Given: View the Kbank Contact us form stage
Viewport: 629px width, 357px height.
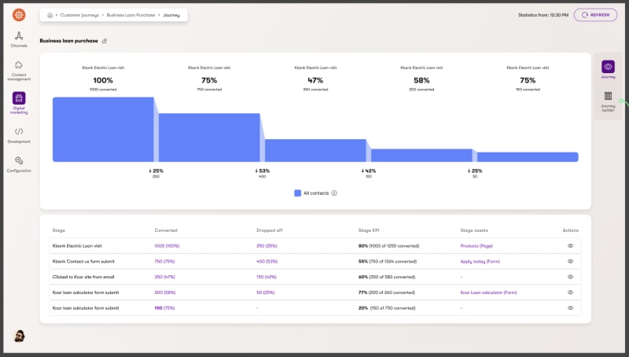Looking at the screenshot, I should [x=571, y=261].
